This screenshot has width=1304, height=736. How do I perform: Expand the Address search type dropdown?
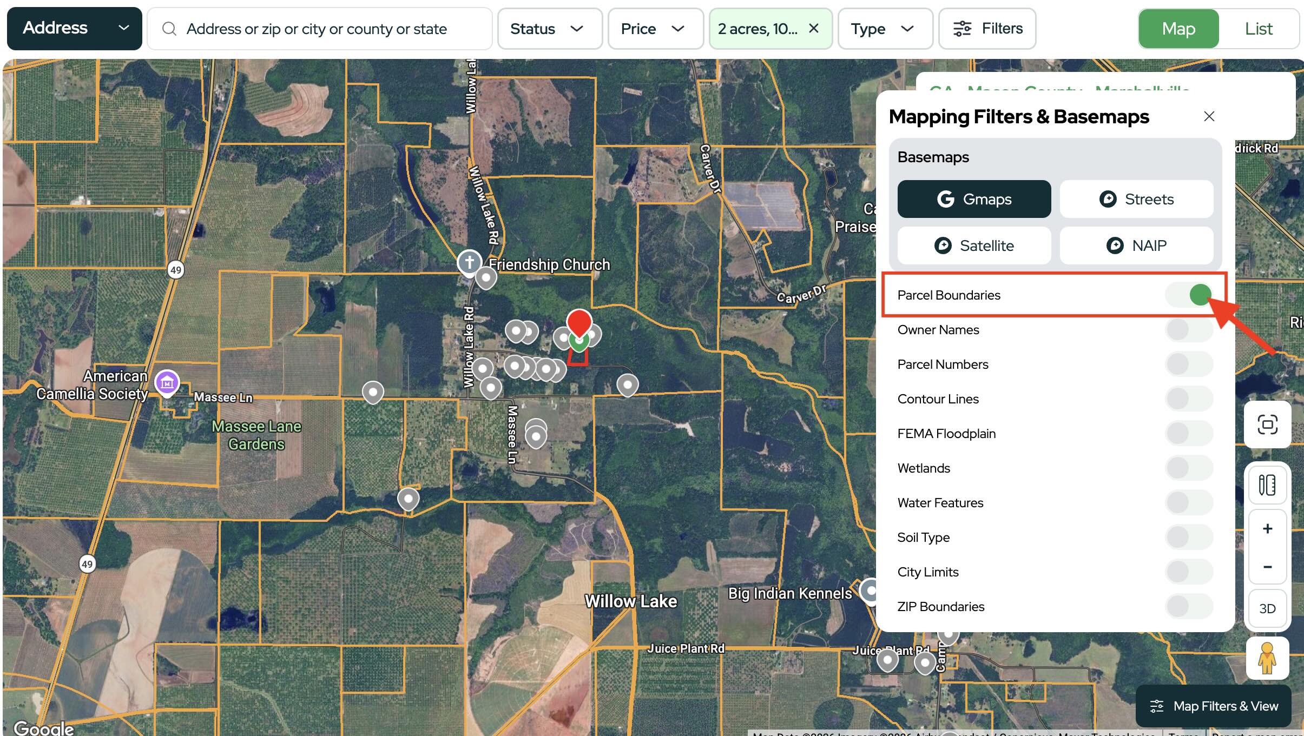click(74, 28)
